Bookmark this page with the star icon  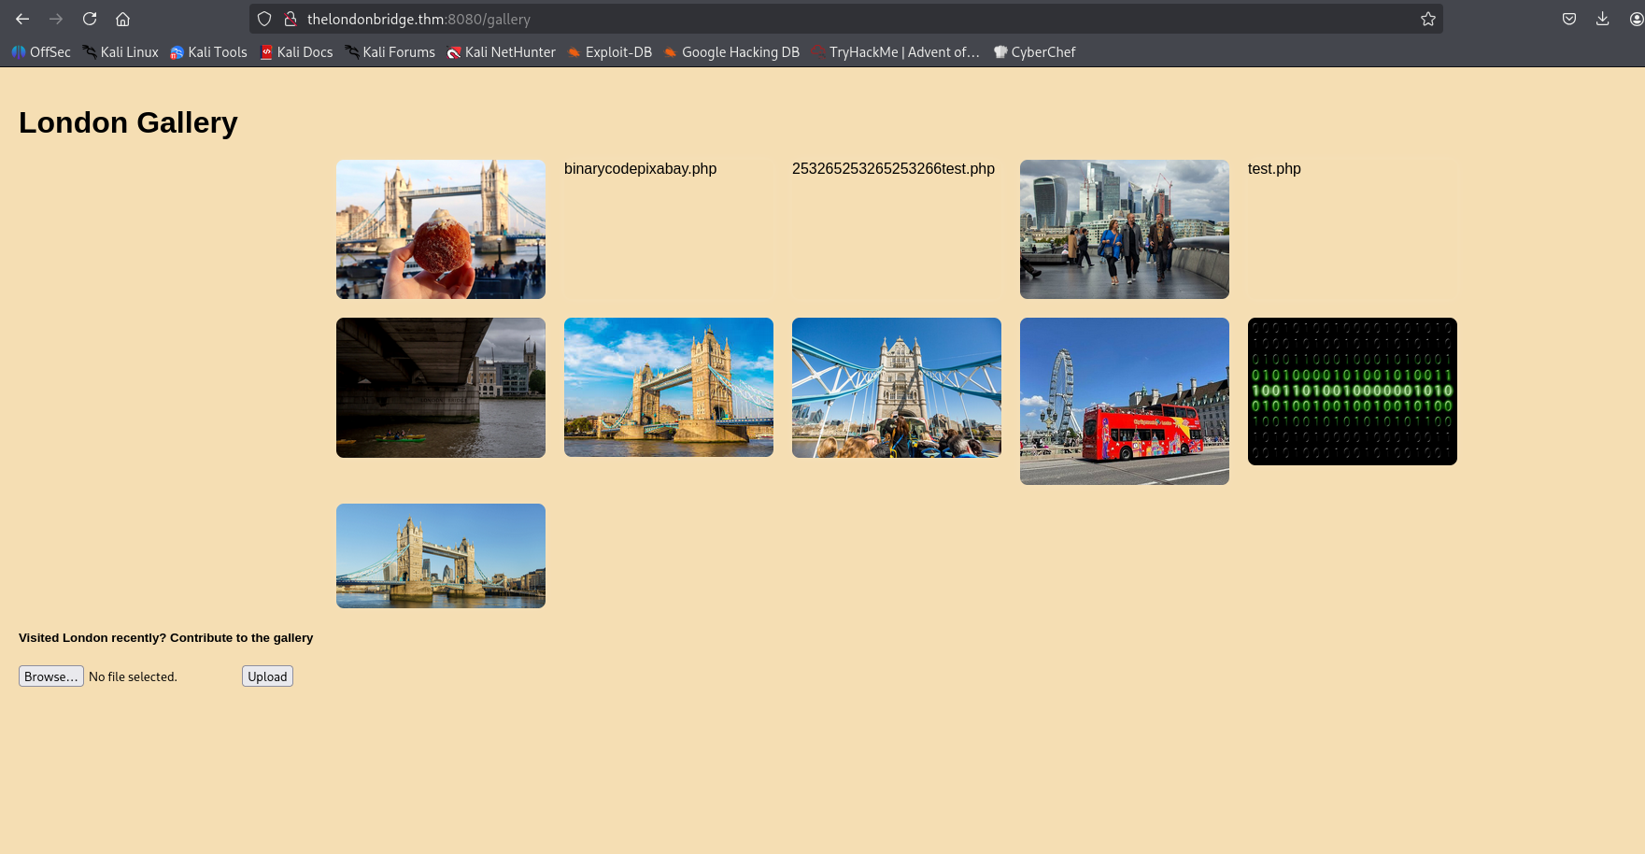click(1427, 19)
